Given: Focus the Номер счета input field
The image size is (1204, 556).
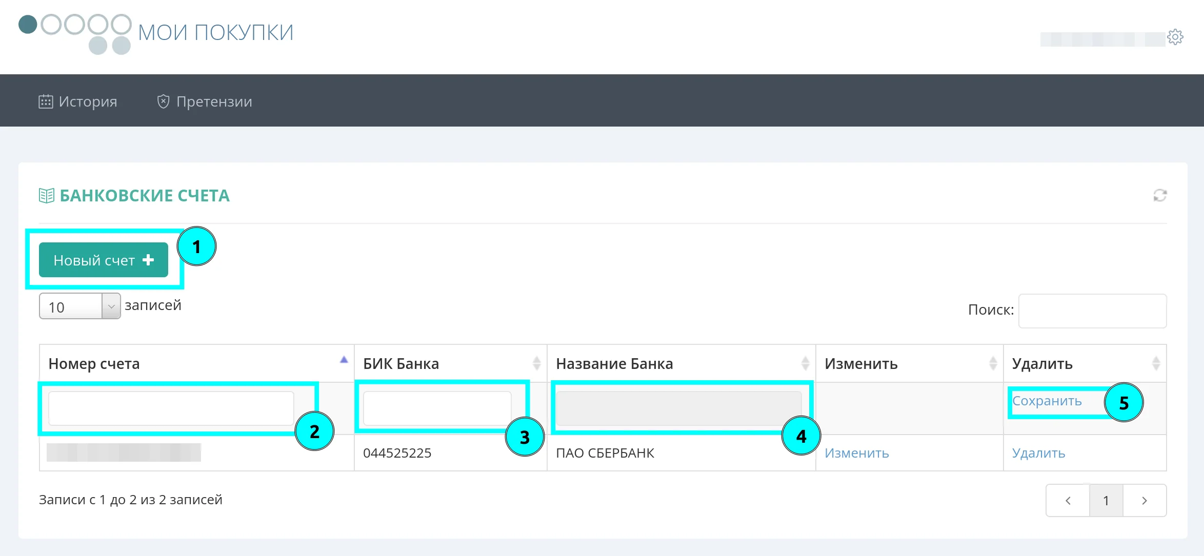Looking at the screenshot, I should tap(171, 408).
